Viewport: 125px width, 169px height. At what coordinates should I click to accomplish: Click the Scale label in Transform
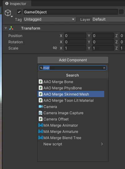(13, 48)
